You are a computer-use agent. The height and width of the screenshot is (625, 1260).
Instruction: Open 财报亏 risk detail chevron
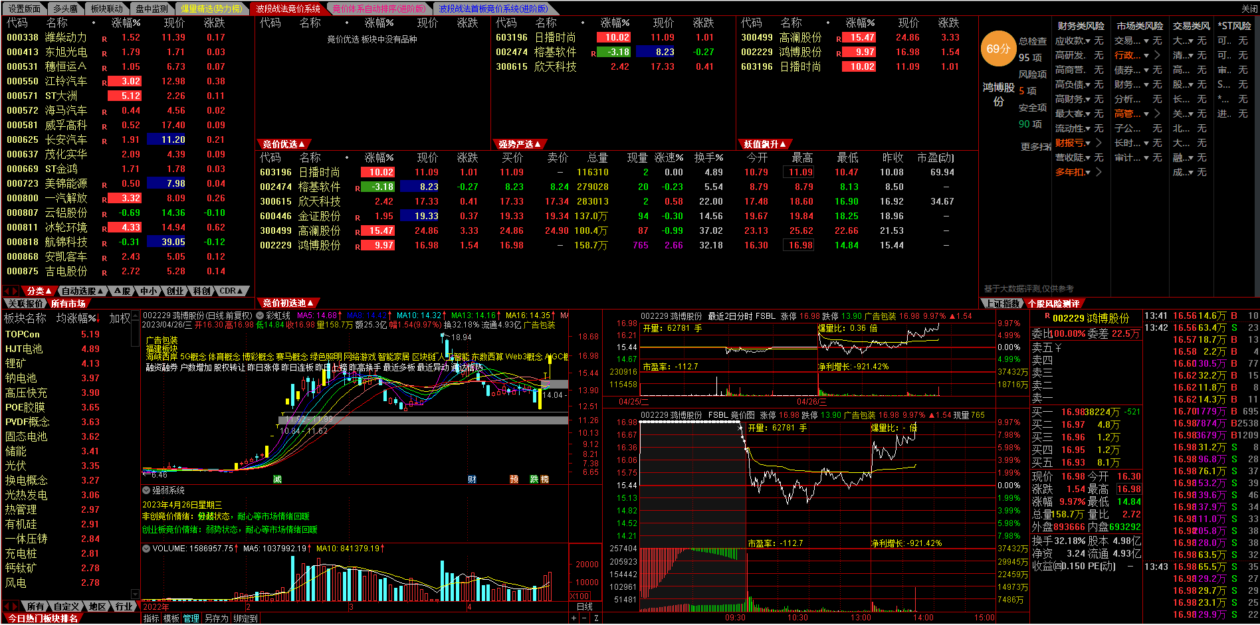point(1099,143)
